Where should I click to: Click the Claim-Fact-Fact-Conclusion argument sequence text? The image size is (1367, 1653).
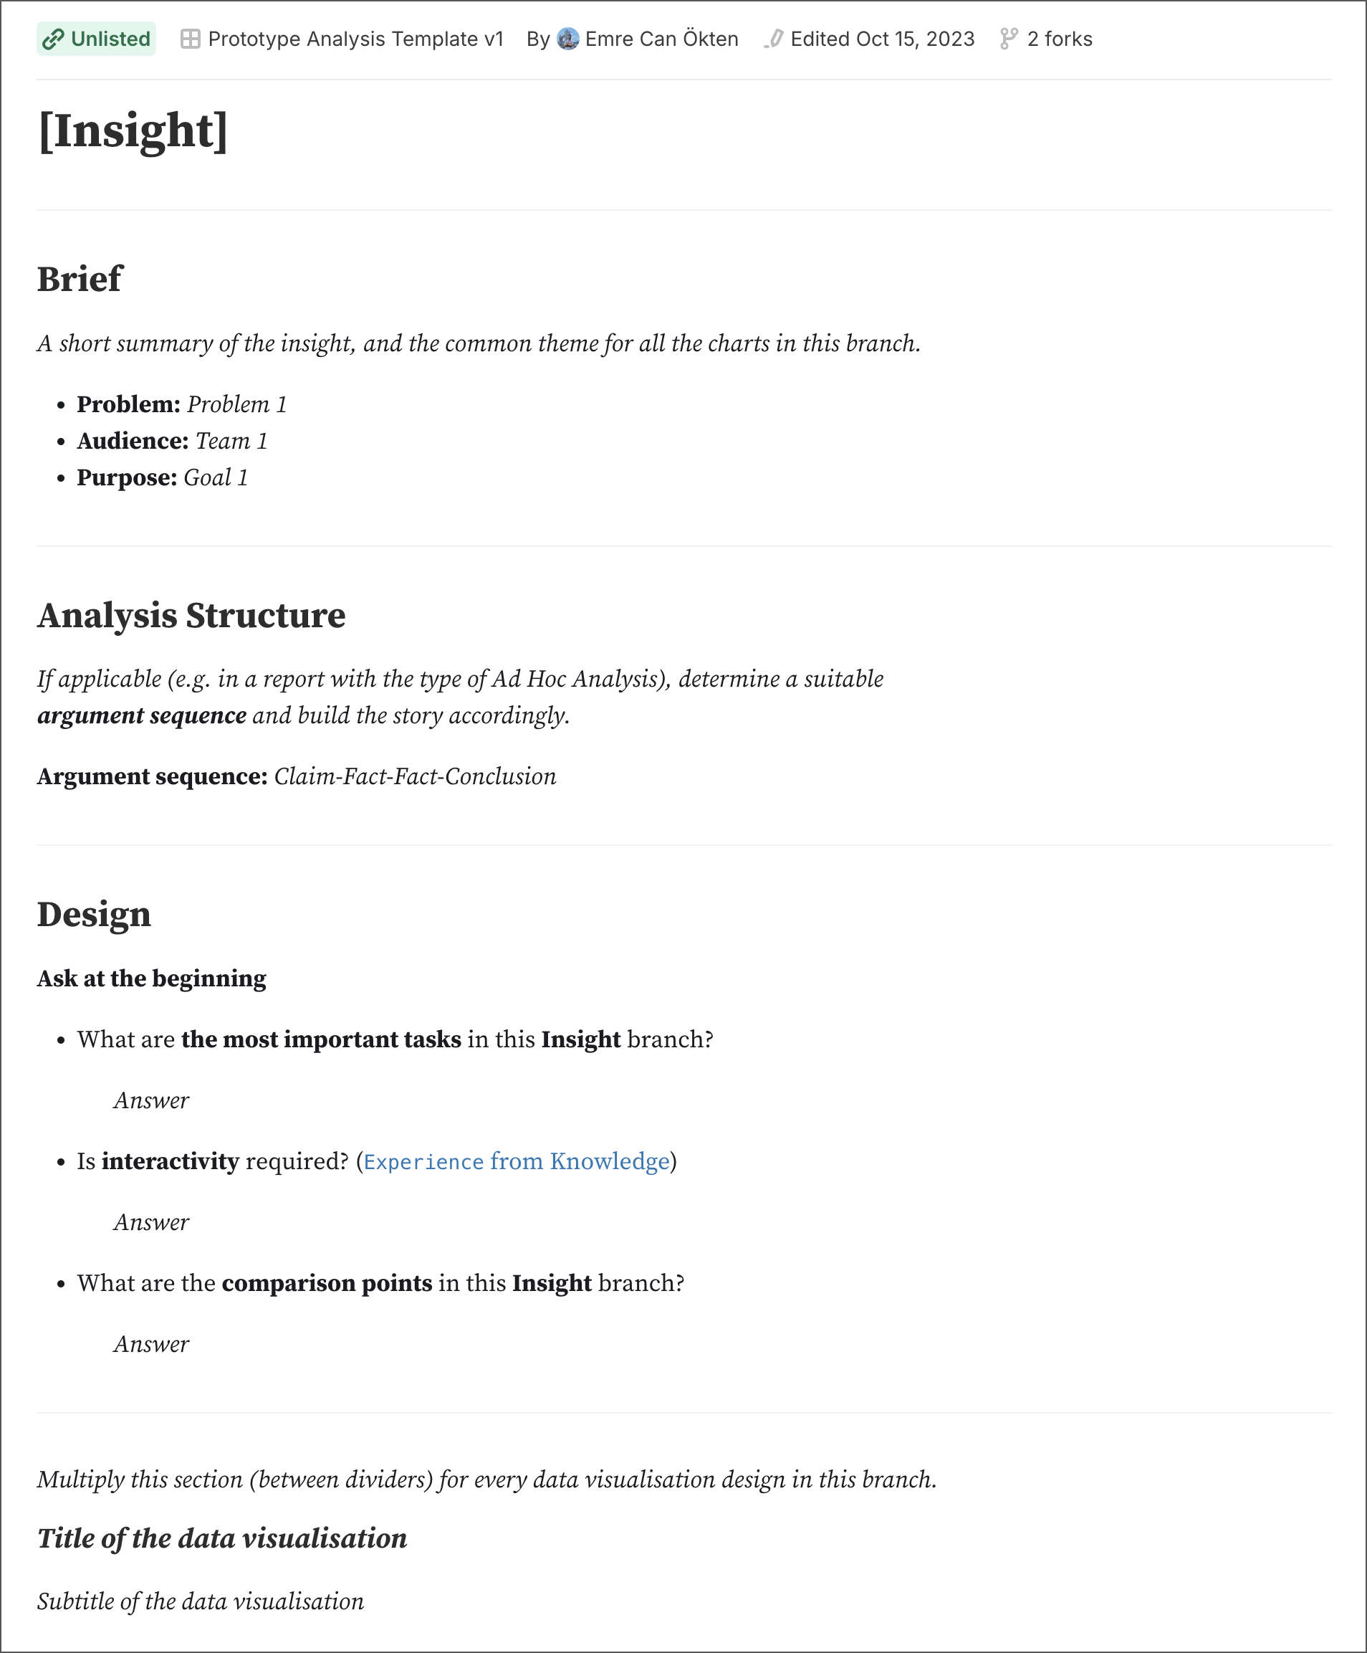[x=415, y=777]
